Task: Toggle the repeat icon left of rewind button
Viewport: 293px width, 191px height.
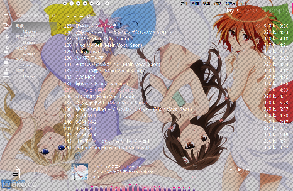Action: coord(212,170)
